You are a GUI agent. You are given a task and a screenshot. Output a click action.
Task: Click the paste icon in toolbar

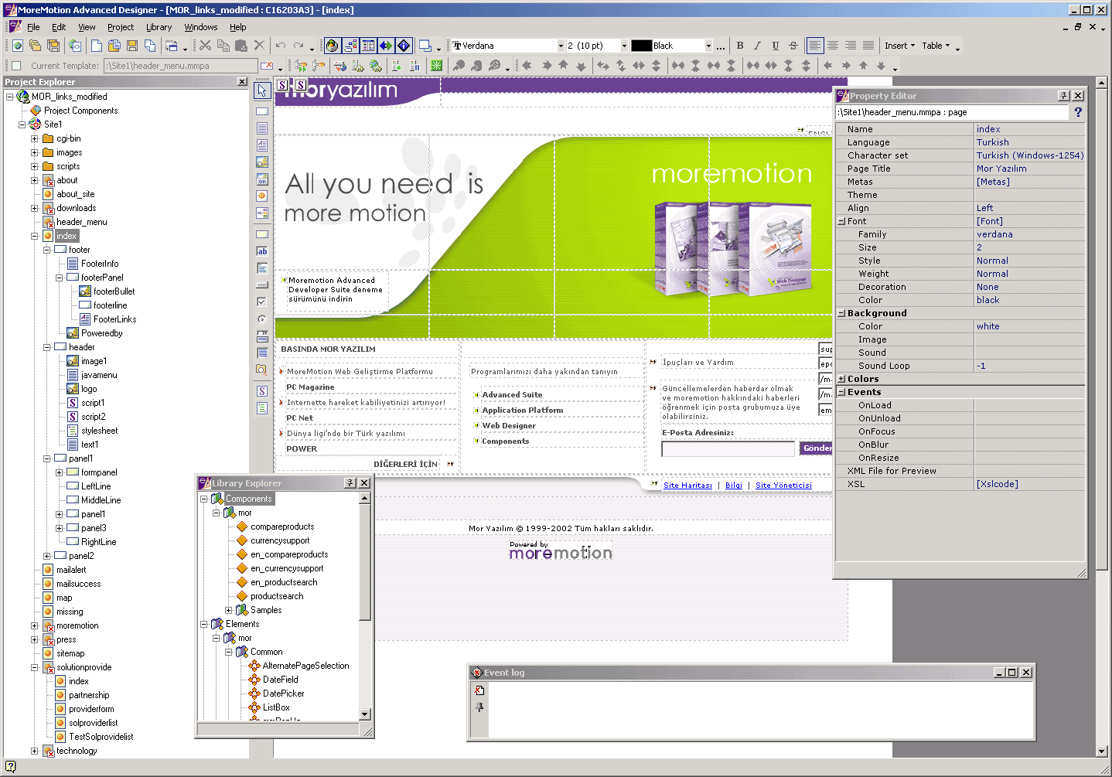[240, 46]
